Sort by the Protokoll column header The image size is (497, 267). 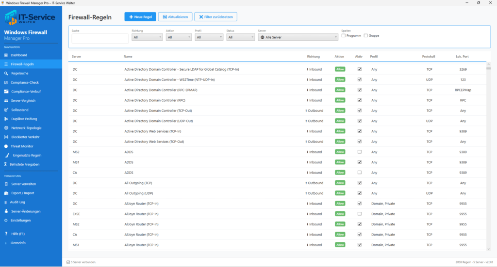[429, 57]
